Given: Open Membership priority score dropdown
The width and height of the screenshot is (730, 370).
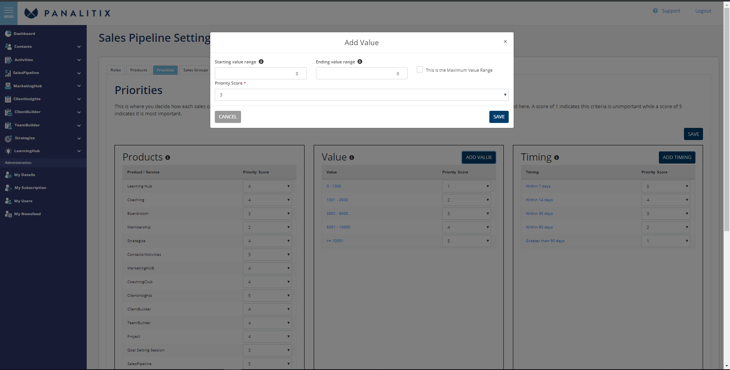Looking at the screenshot, I should coord(267,227).
